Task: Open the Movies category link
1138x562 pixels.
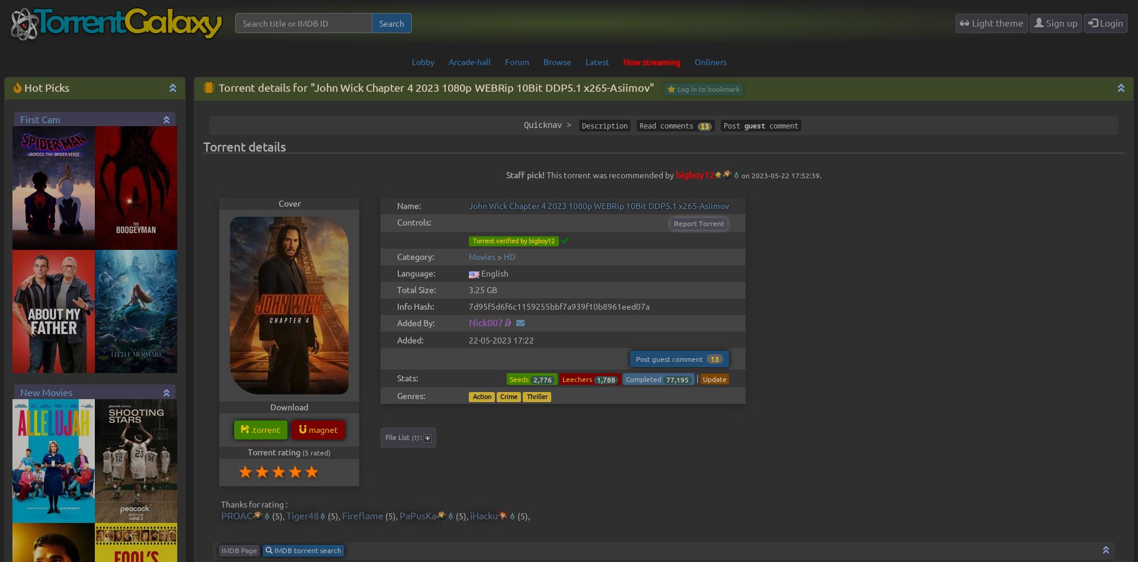Action: click(x=482, y=257)
